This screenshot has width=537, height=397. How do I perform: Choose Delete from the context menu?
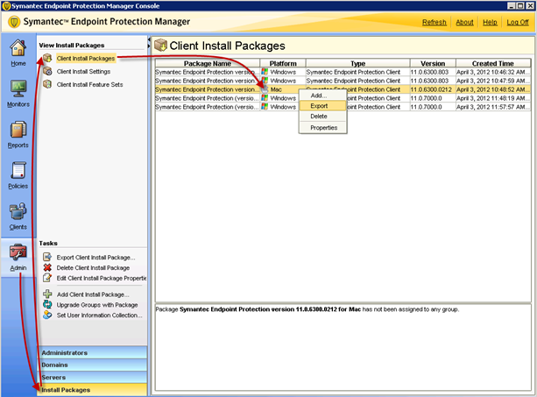point(322,116)
